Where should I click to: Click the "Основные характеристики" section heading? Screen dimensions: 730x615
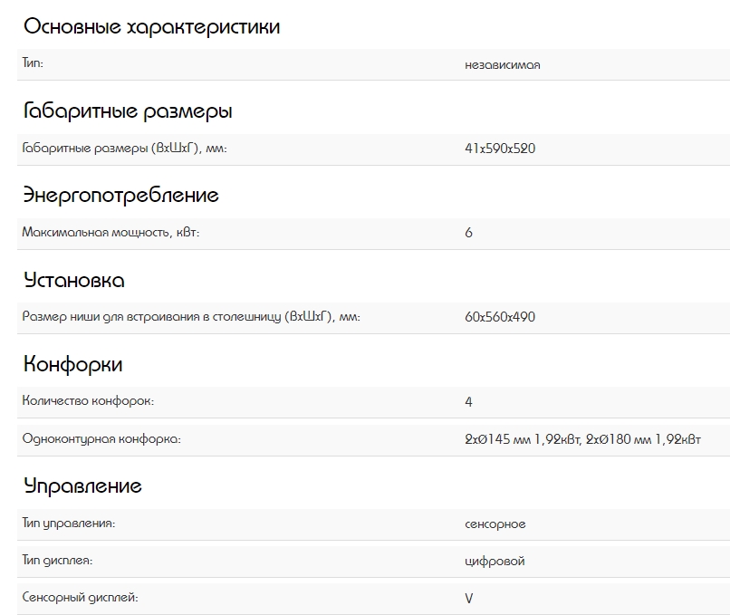tap(151, 27)
